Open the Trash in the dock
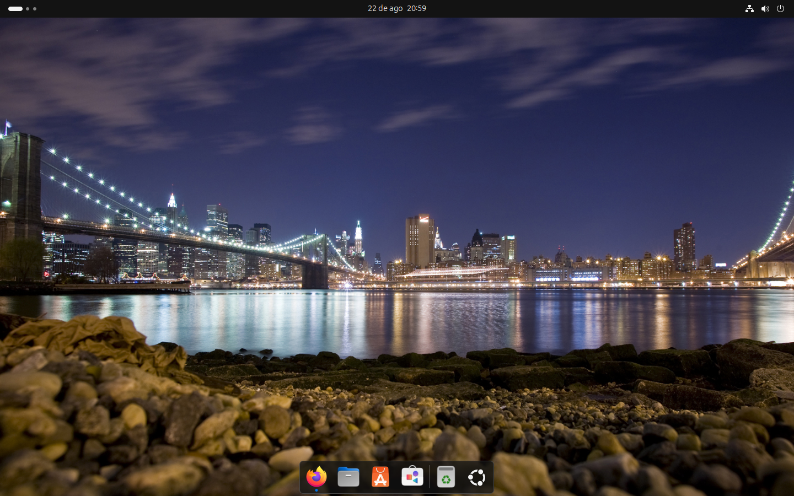 (446, 477)
